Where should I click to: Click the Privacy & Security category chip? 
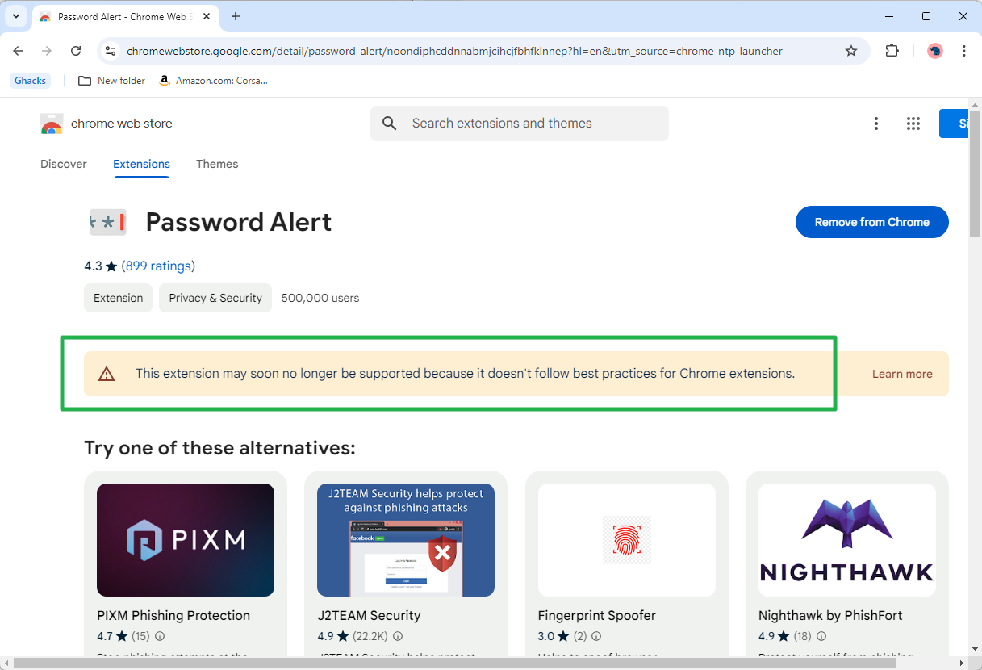[x=215, y=298]
